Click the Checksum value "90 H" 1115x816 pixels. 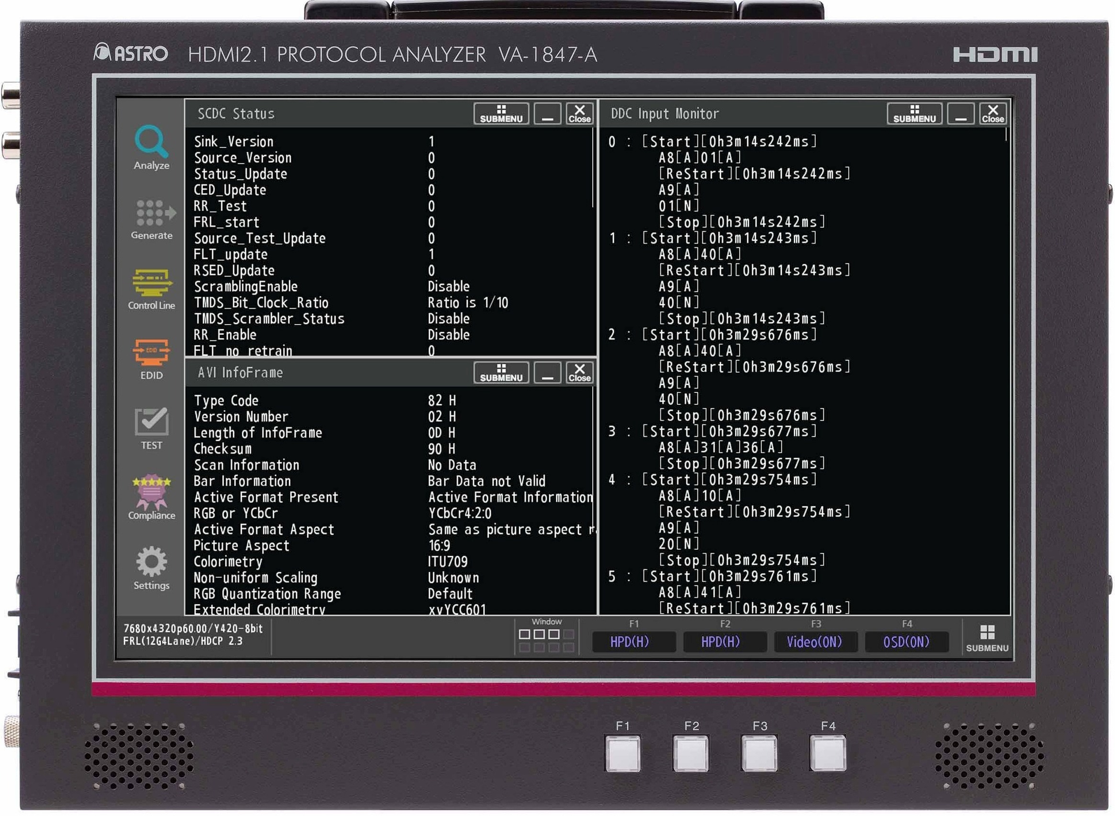tap(442, 449)
